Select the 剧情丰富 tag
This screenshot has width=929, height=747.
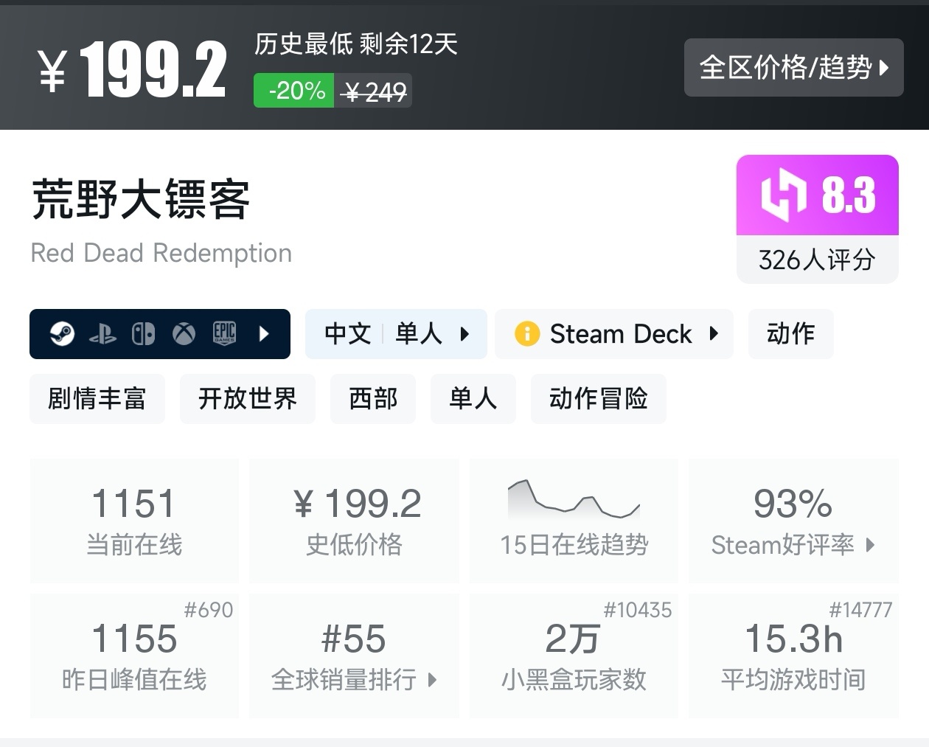97,399
